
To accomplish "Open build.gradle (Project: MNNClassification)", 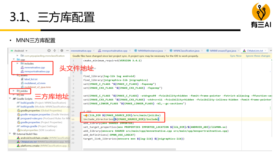I will [x=43, y=103].
